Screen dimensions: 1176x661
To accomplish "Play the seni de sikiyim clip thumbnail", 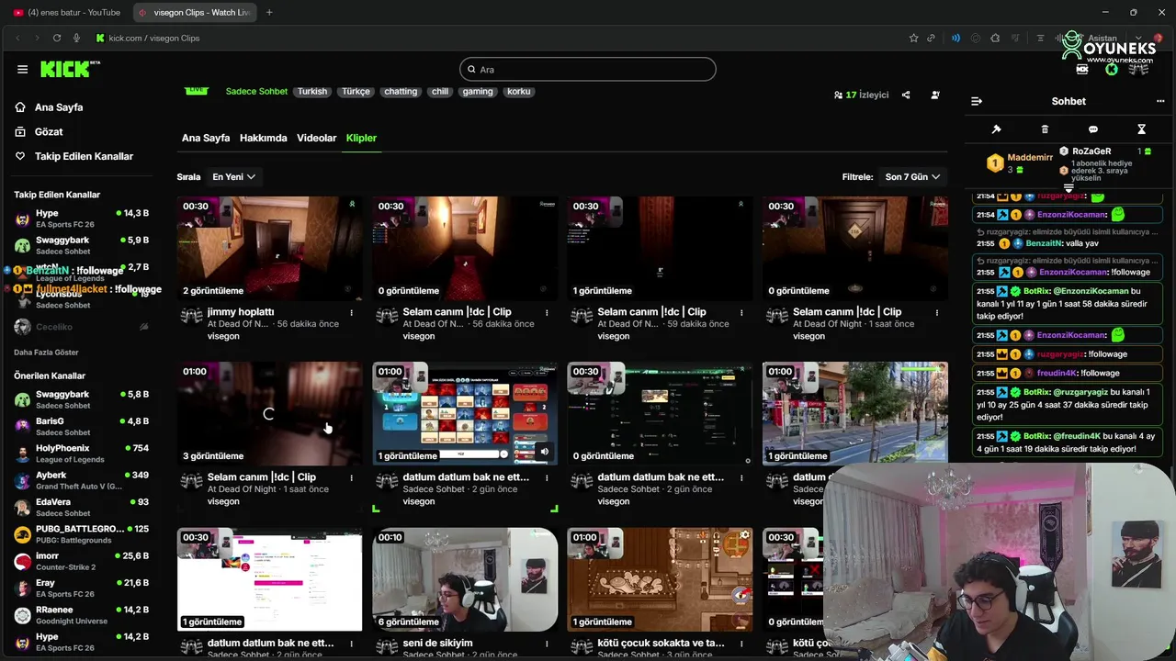I will [x=465, y=579].
